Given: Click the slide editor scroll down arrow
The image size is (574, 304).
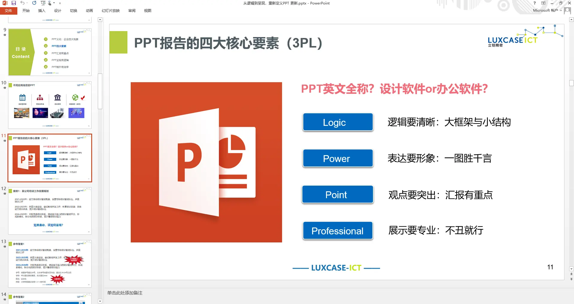Looking at the screenshot, I should [571, 269].
